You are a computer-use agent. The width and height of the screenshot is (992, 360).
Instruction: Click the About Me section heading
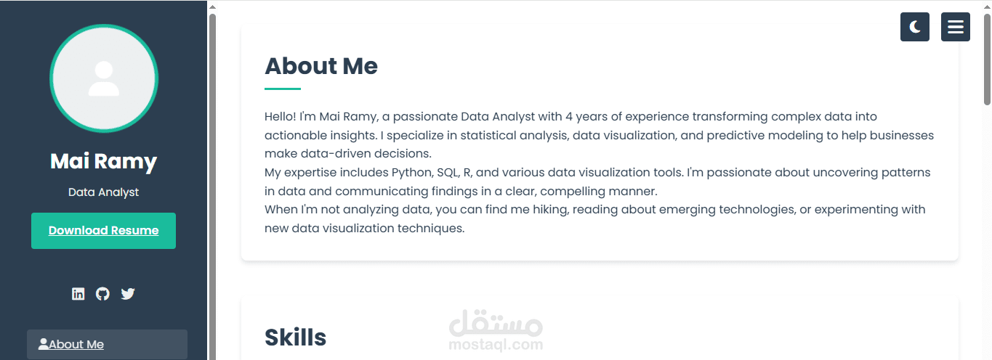(321, 66)
